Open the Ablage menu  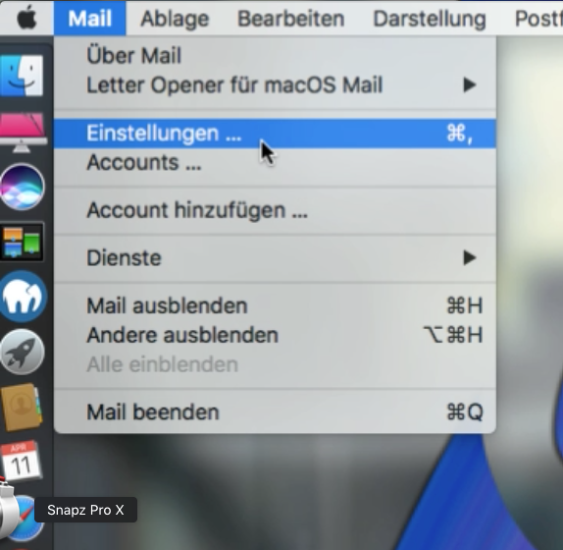pos(175,19)
